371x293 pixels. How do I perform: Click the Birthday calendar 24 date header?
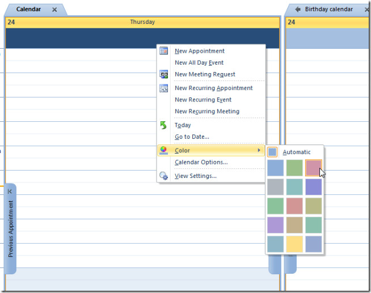(328, 22)
